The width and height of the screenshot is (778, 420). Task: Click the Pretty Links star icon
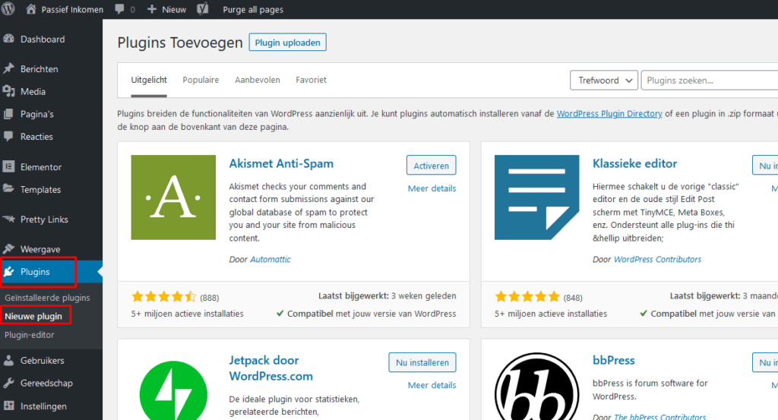[x=8, y=219]
